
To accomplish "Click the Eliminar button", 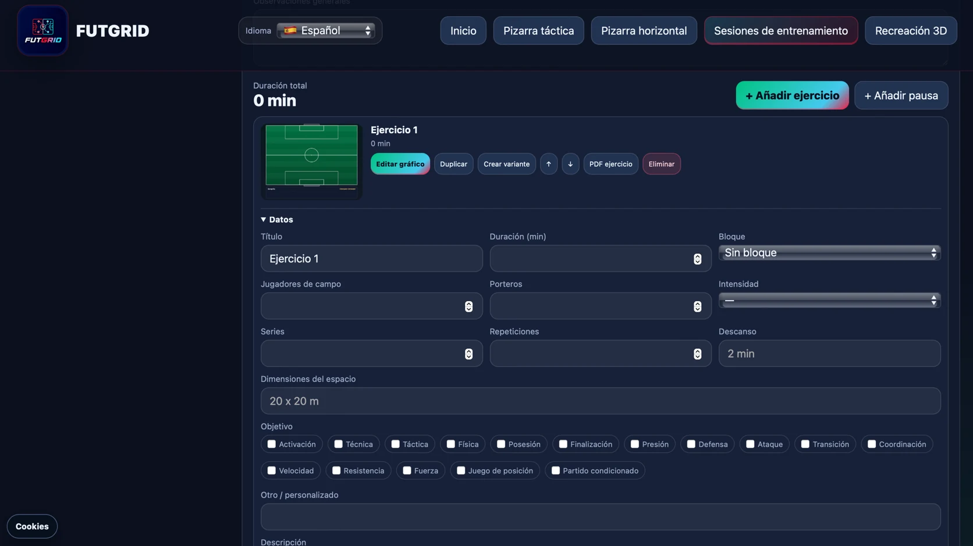I will (x=661, y=164).
